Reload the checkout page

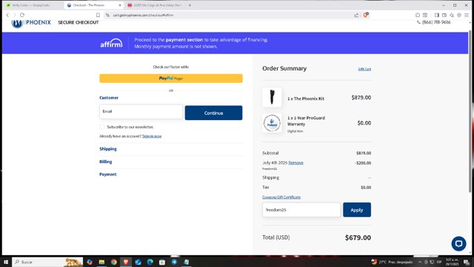[x=22, y=15]
